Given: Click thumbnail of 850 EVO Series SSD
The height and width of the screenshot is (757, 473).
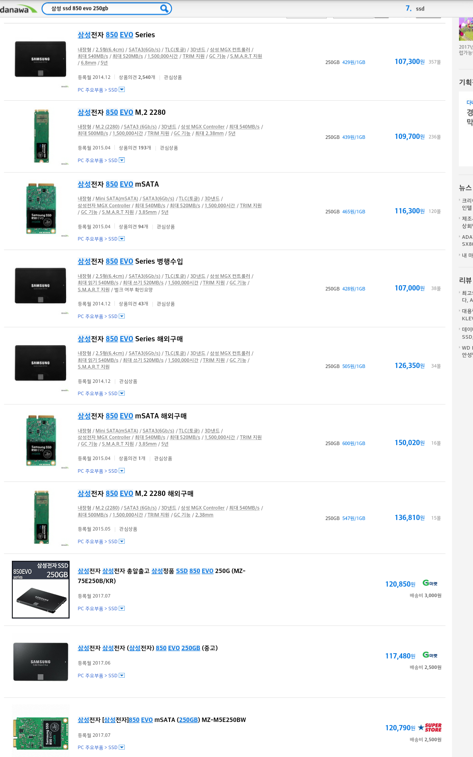Looking at the screenshot, I should coord(40,59).
